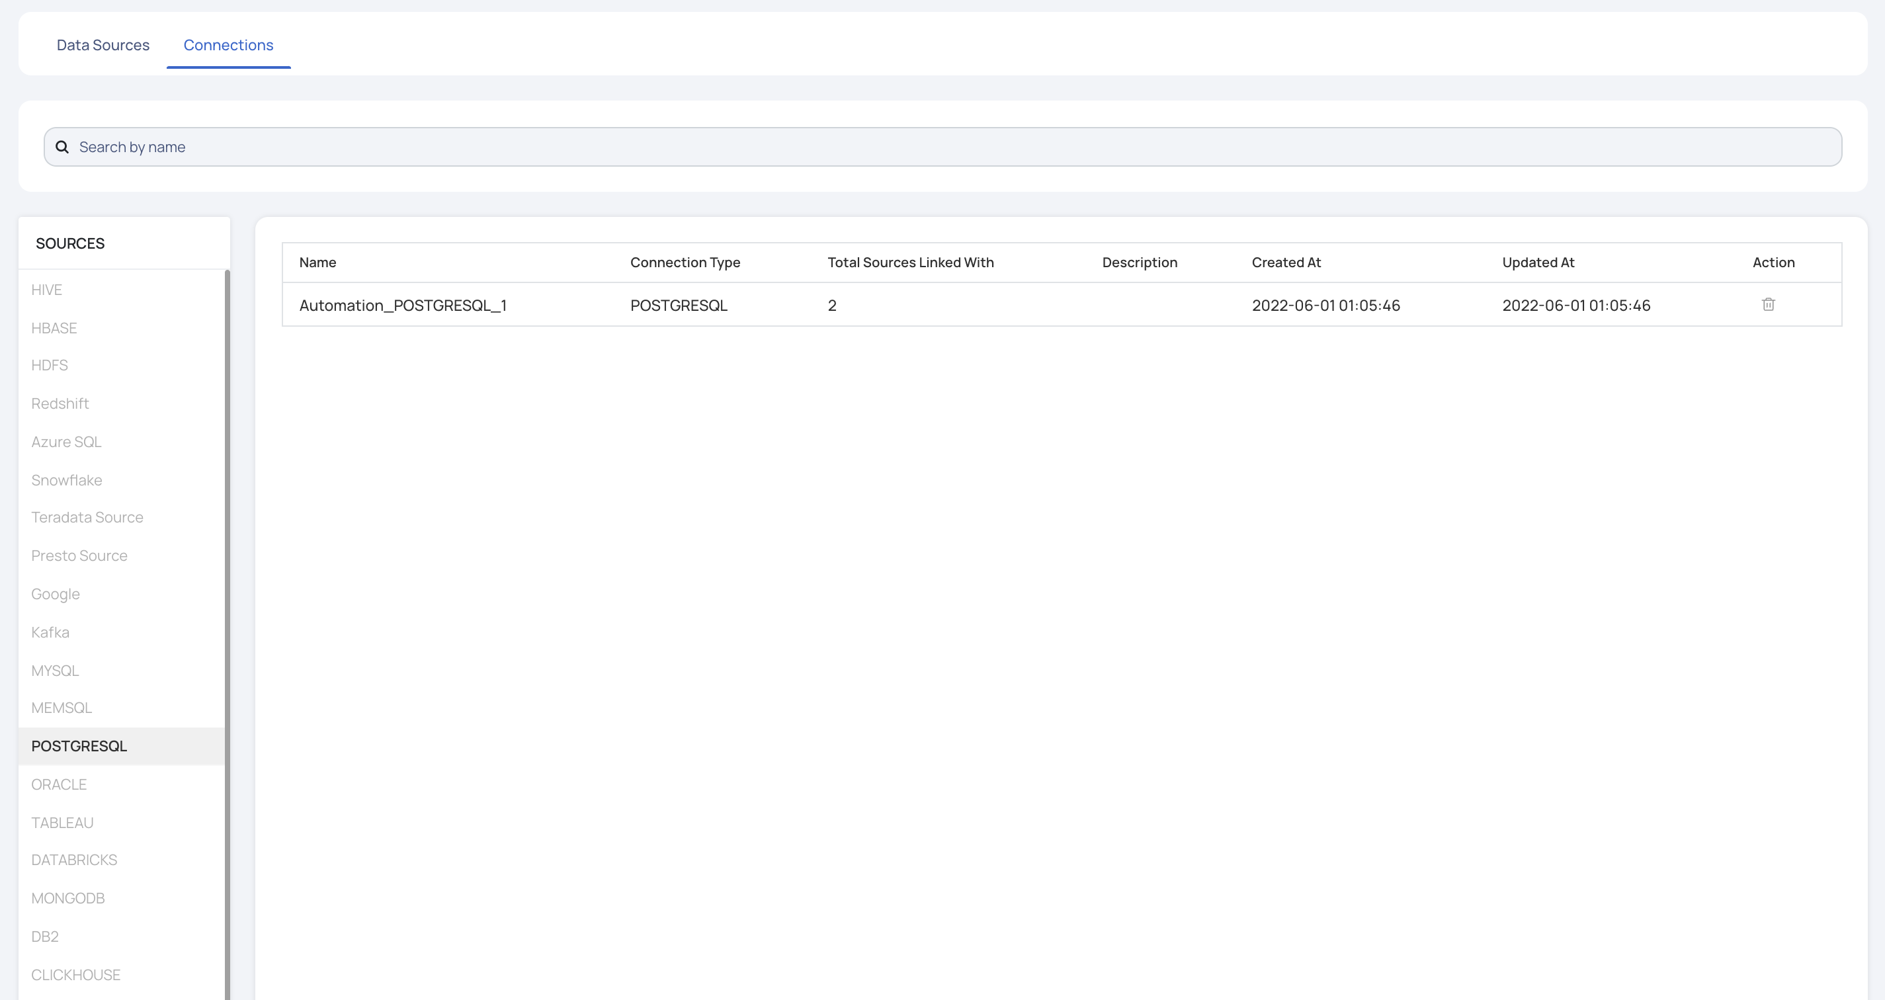Image resolution: width=1885 pixels, height=1000 pixels.
Task: Open the Redshift source category
Action: coord(60,404)
